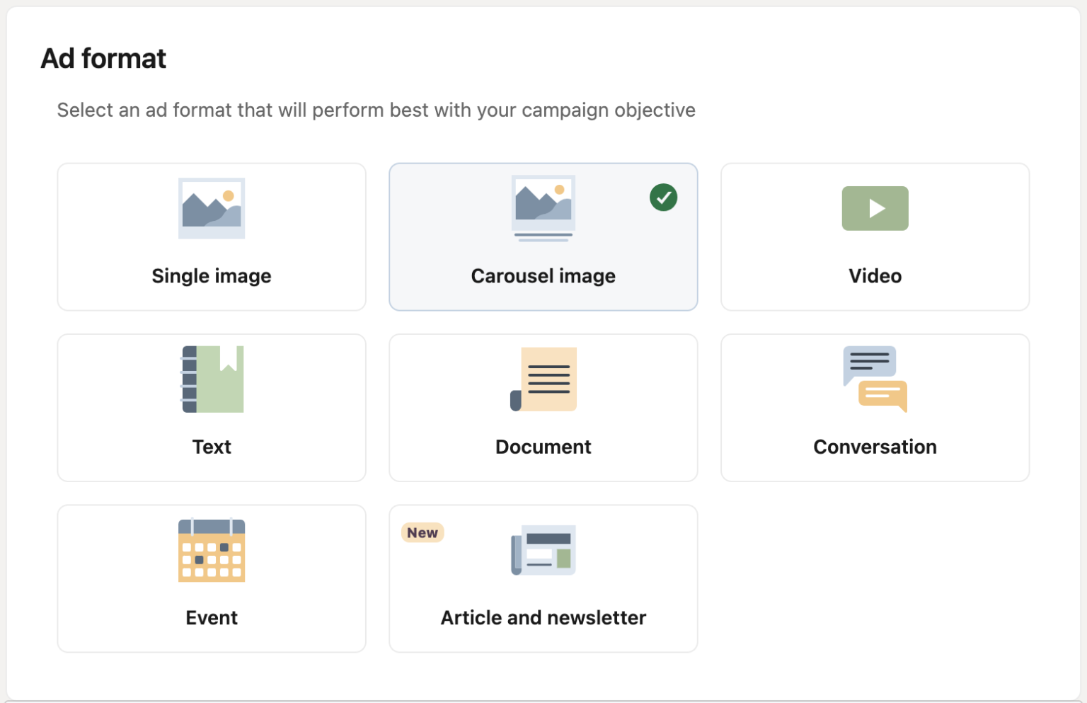Select the Event ad format card
This screenshot has height=703, width=1087.
[211, 578]
